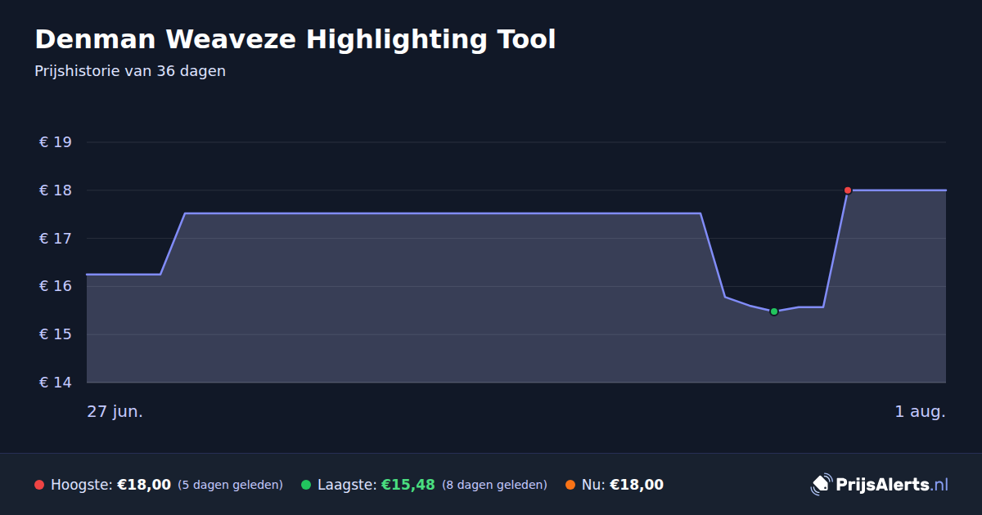
Task: Click the 8 dagen geleden note
Action: pos(494,485)
